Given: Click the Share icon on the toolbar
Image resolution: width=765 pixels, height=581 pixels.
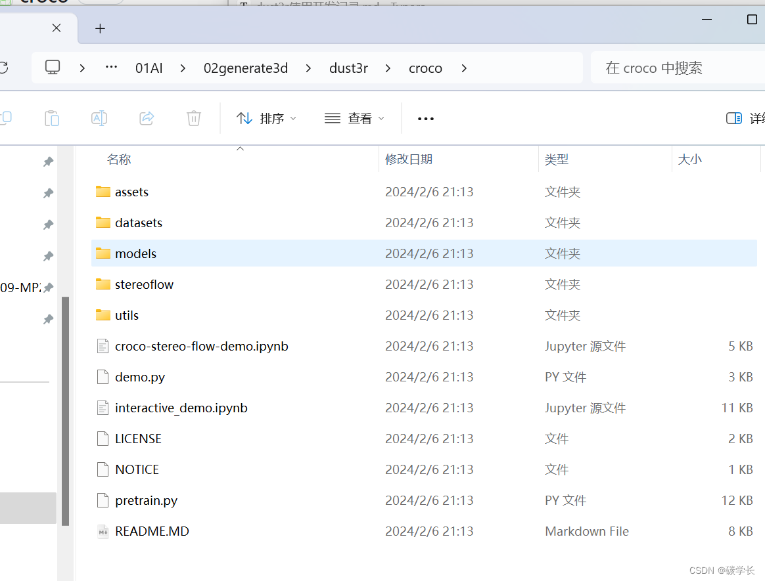Looking at the screenshot, I should coord(146,118).
